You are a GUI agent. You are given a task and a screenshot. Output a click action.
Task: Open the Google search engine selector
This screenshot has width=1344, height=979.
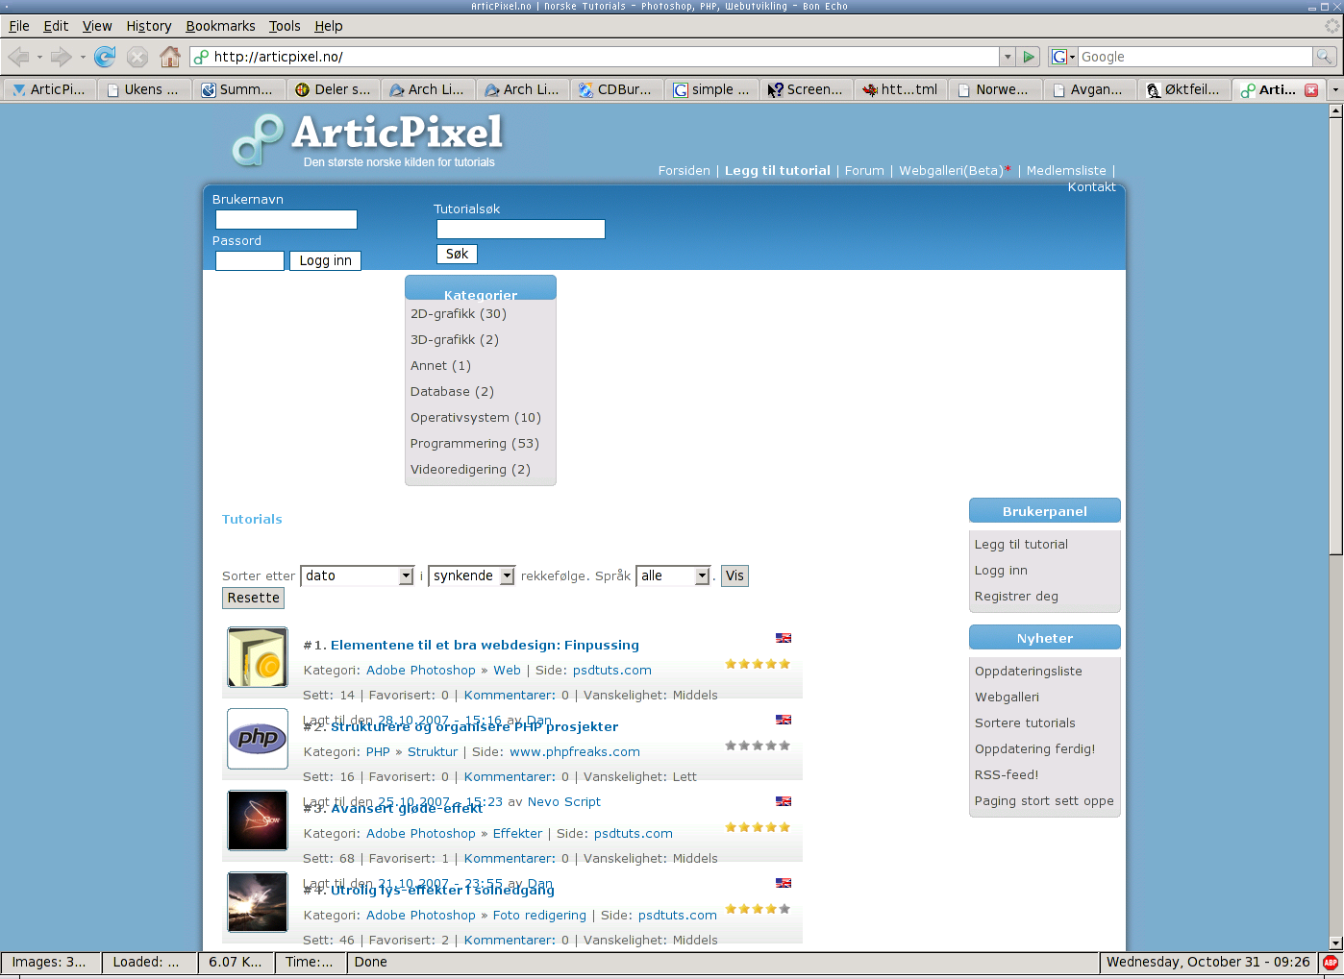tap(1062, 57)
